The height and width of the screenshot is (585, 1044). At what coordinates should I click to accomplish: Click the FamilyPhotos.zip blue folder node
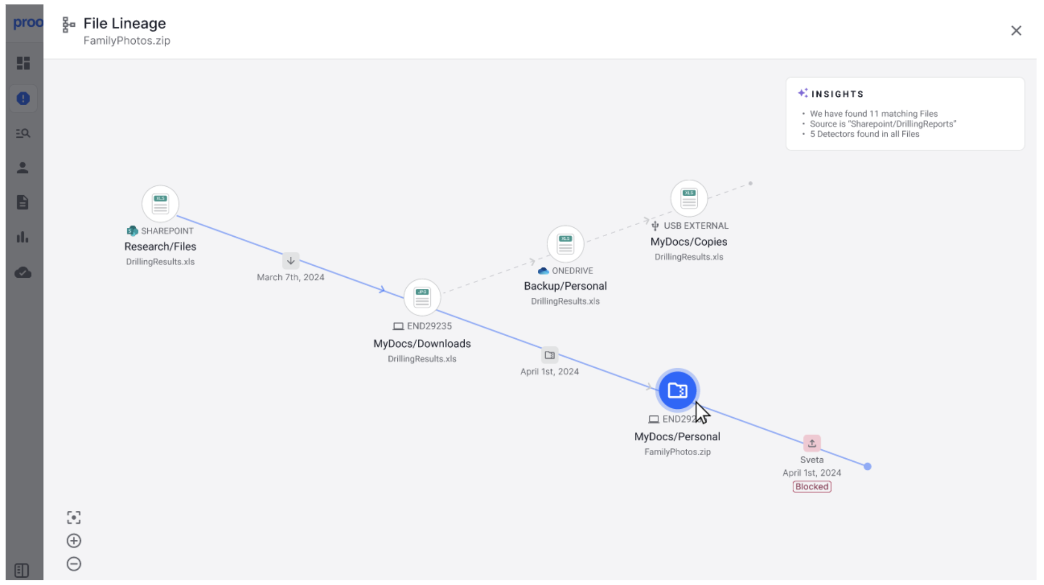coord(677,390)
